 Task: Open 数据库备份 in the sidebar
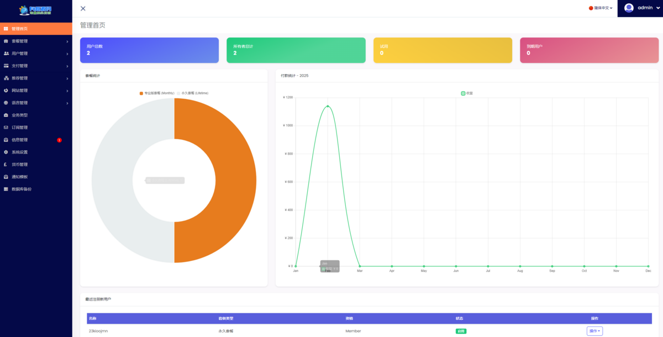point(36,189)
